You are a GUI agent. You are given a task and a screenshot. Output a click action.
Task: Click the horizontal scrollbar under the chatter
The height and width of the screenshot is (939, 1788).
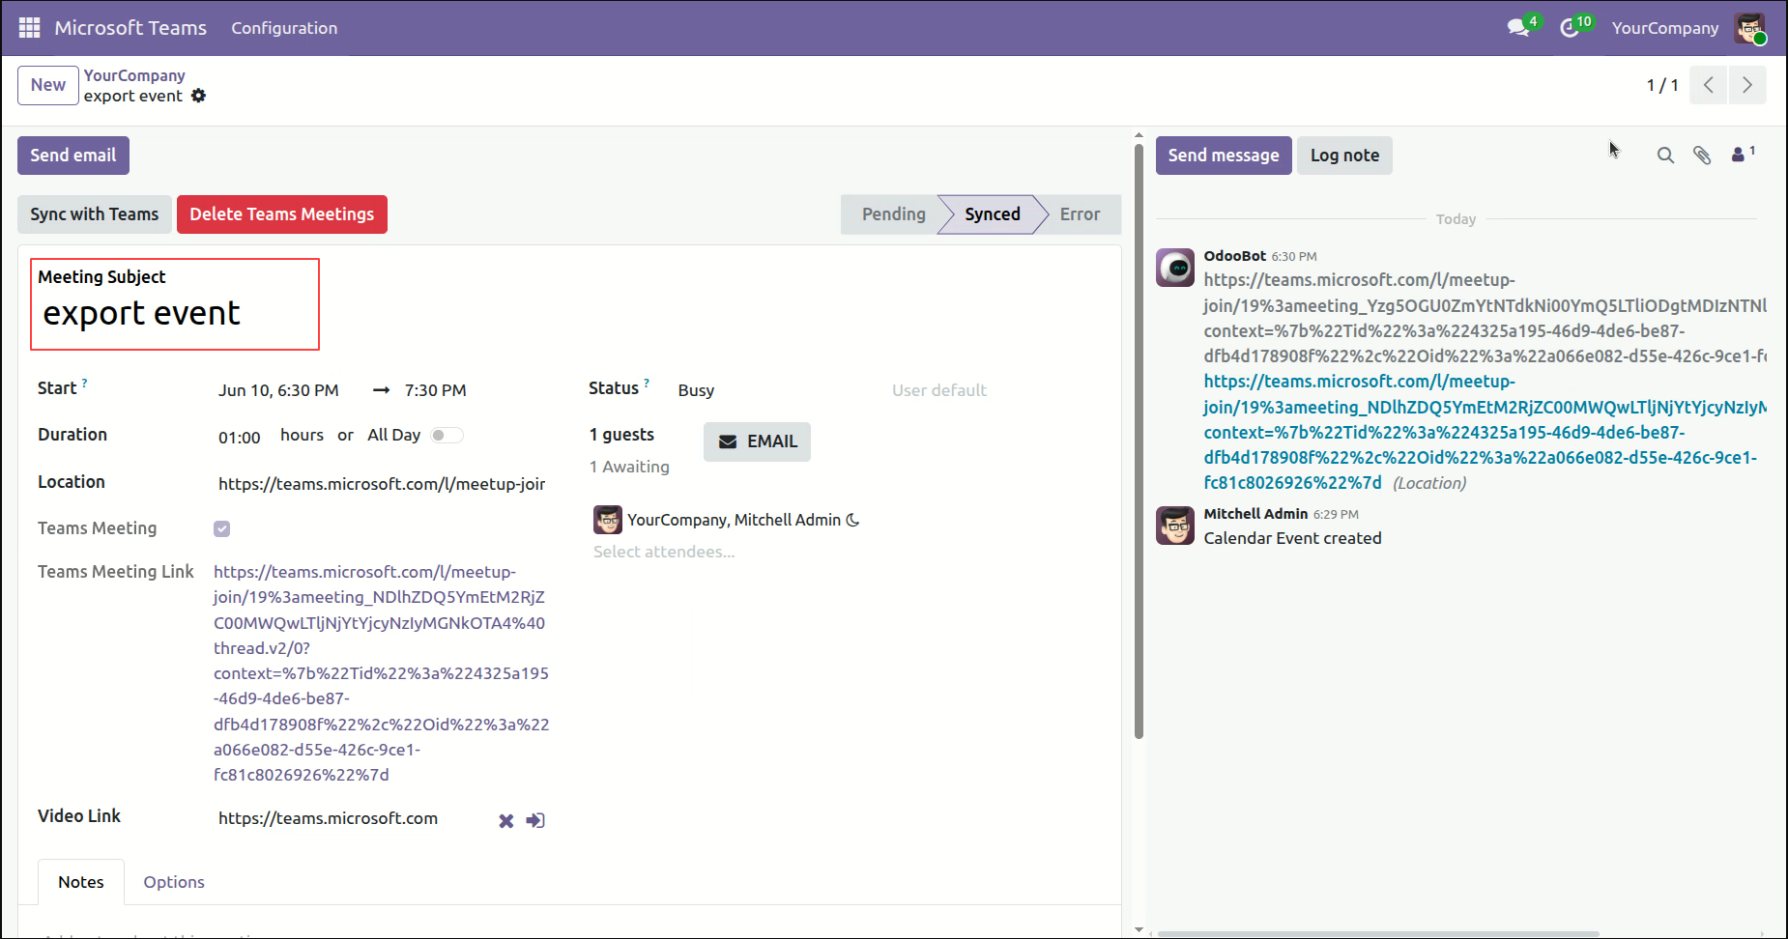point(1378,933)
